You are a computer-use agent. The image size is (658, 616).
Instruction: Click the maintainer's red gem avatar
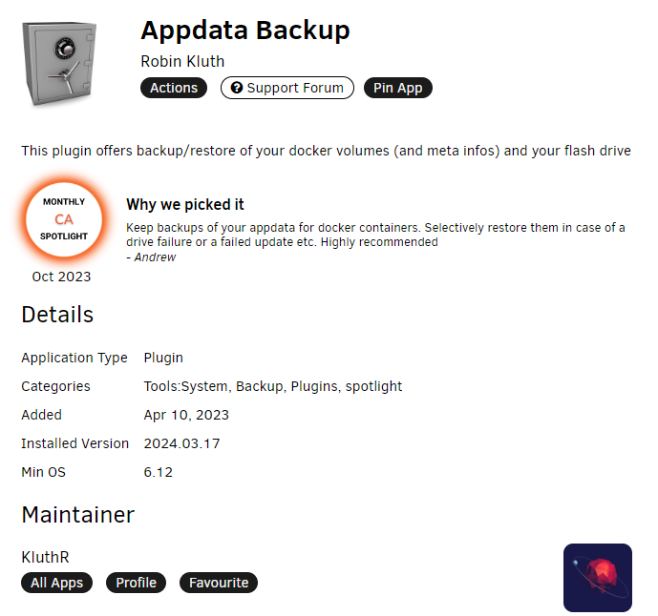pos(598,578)
